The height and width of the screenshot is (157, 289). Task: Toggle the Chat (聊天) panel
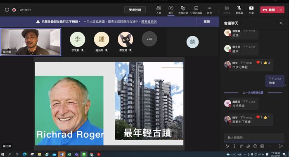click(171, 10)
